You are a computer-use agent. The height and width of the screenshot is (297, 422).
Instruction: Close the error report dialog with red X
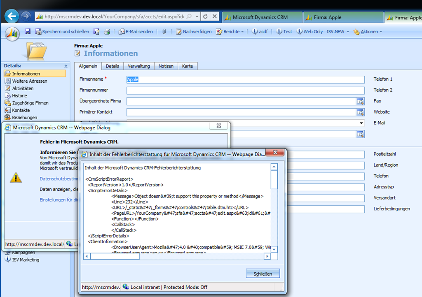tap(275, 152)
